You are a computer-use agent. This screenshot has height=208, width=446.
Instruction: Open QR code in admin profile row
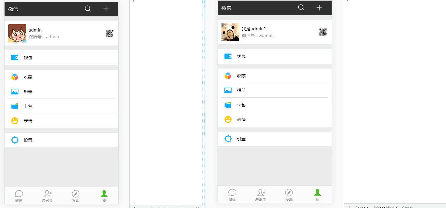[110, 33]
